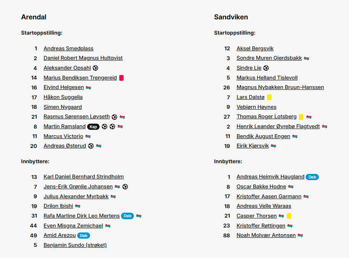The image size is (349, 258).
Task: Click yellow card icon next to Lars Dalstø
Action: click(x=269, y=97)
